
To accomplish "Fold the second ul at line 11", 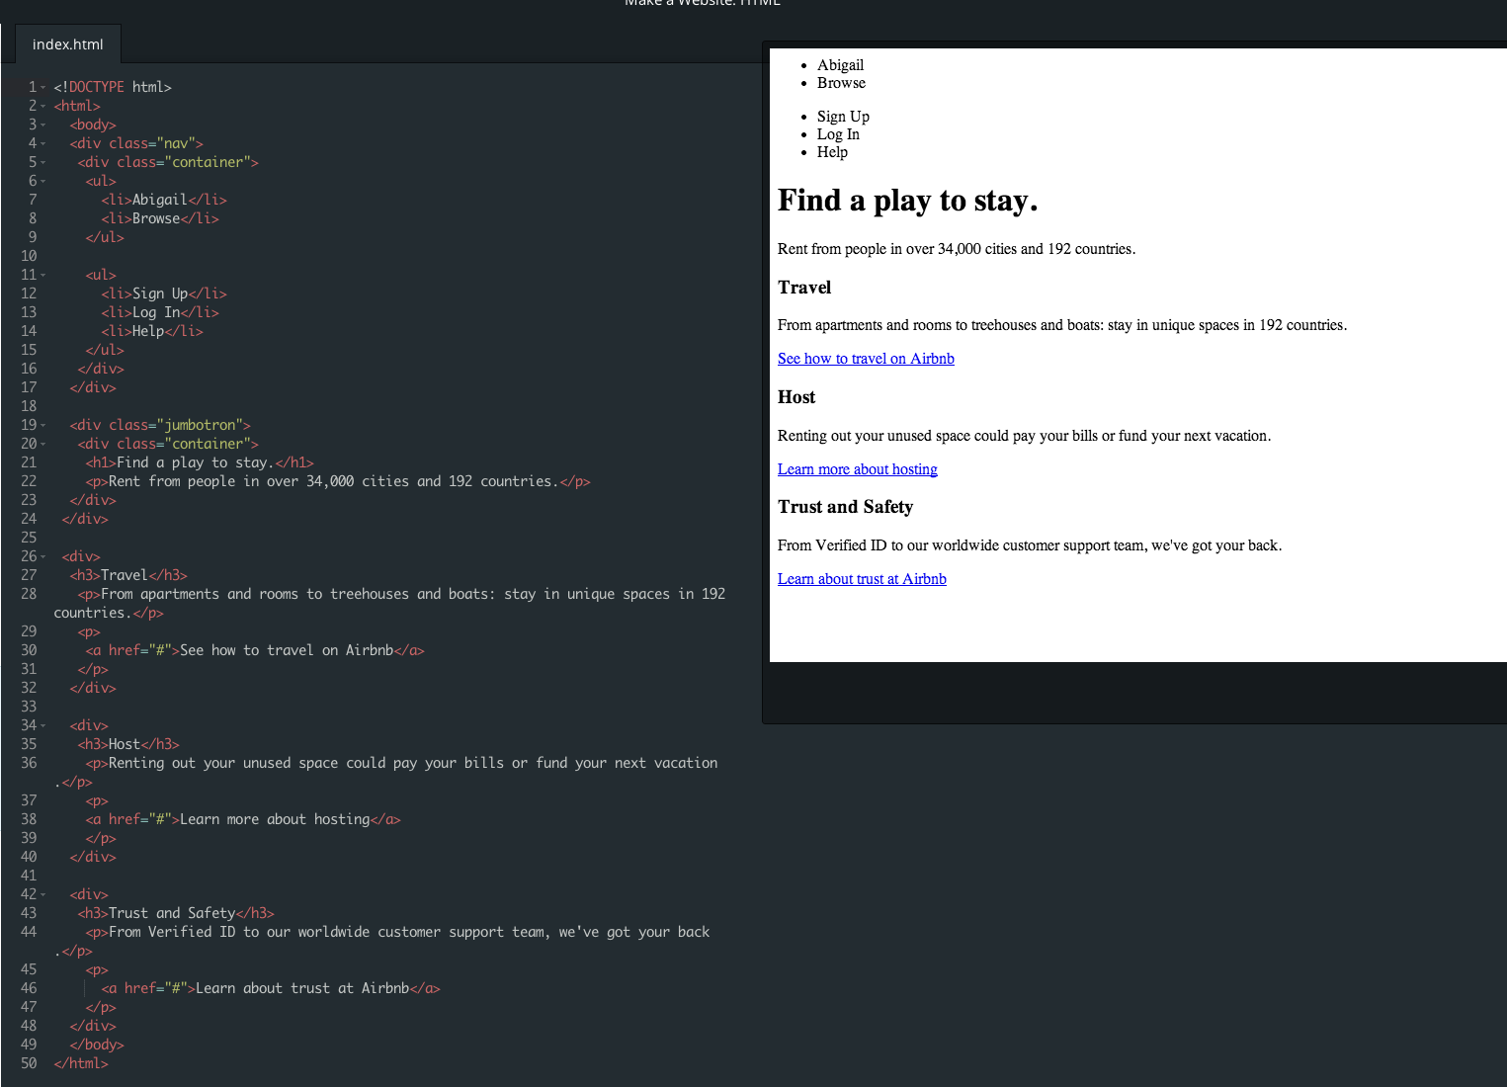I will coord(43,275).
